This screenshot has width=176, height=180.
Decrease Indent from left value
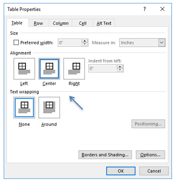[120, 70]
